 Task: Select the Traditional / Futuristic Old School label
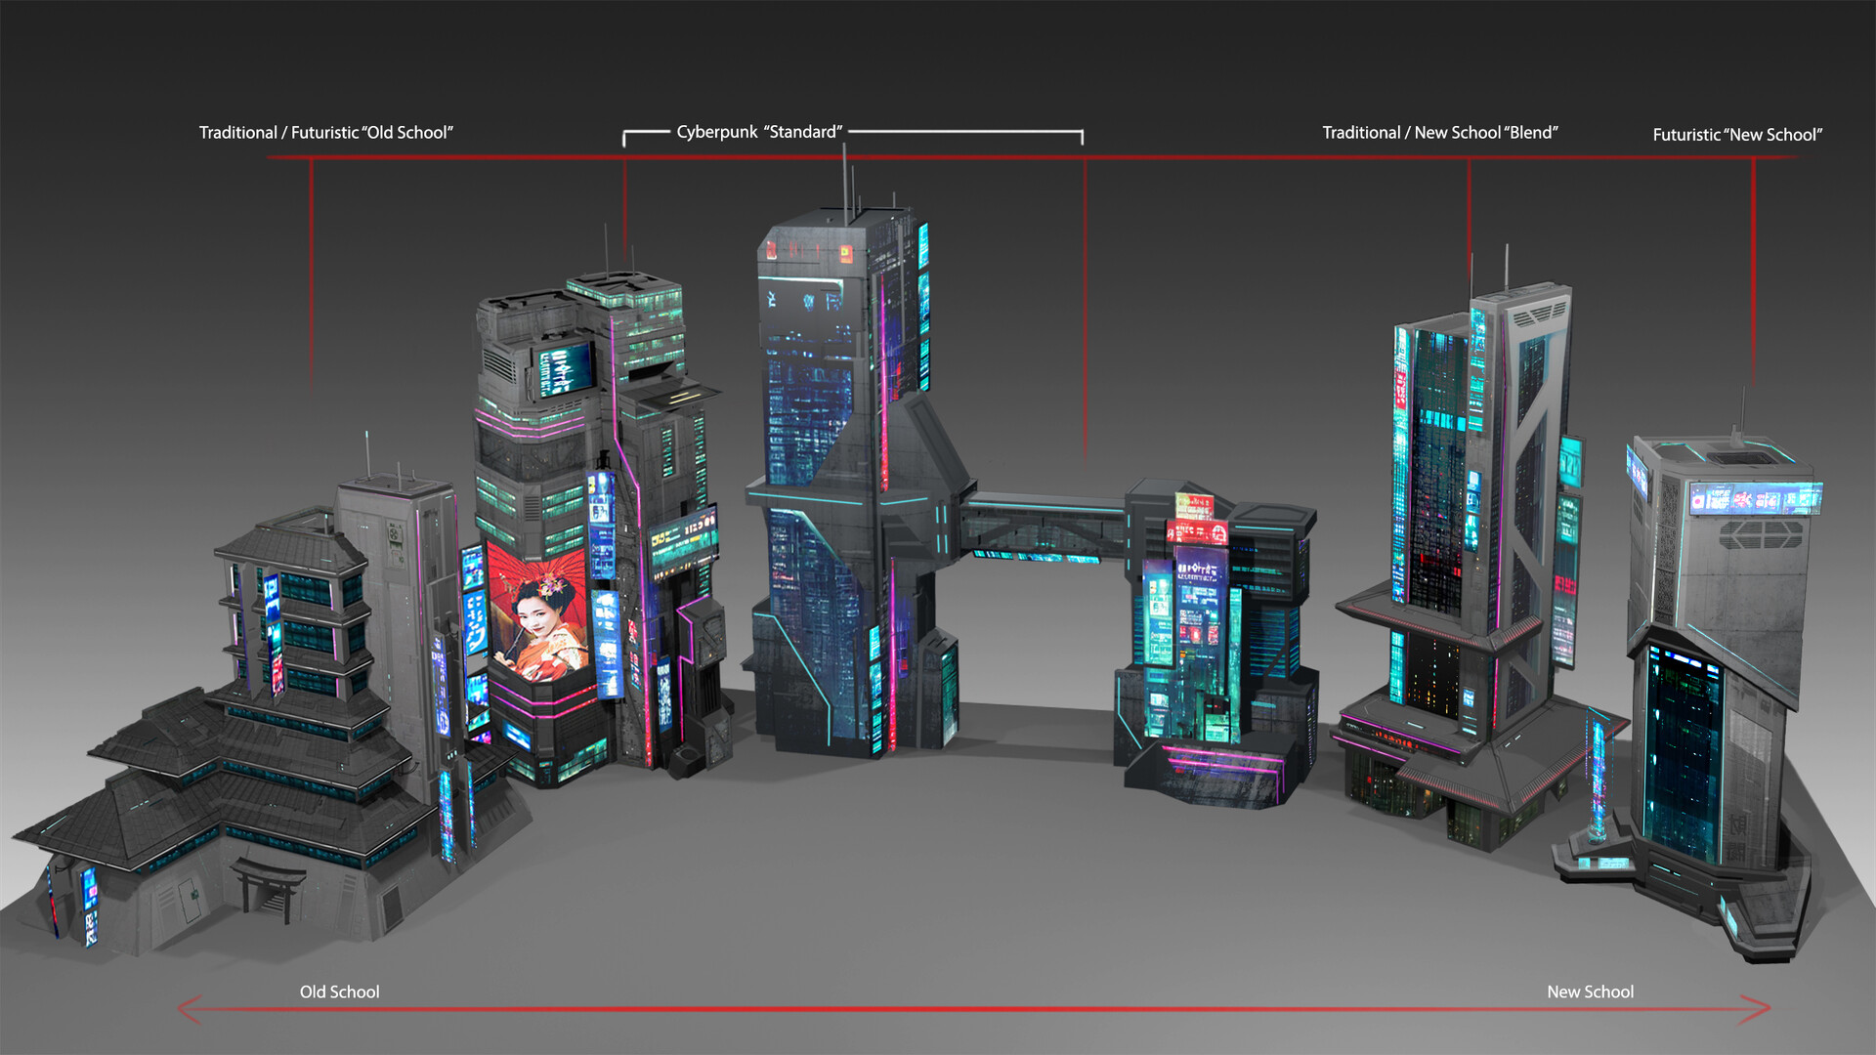click(327, 131)
